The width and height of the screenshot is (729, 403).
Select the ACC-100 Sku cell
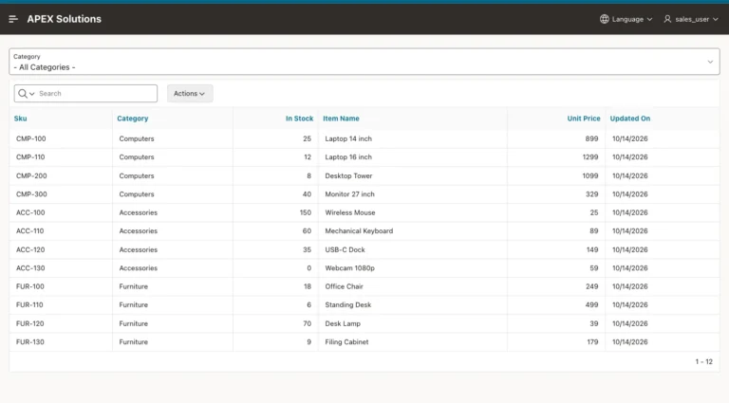tap(61, 212)
